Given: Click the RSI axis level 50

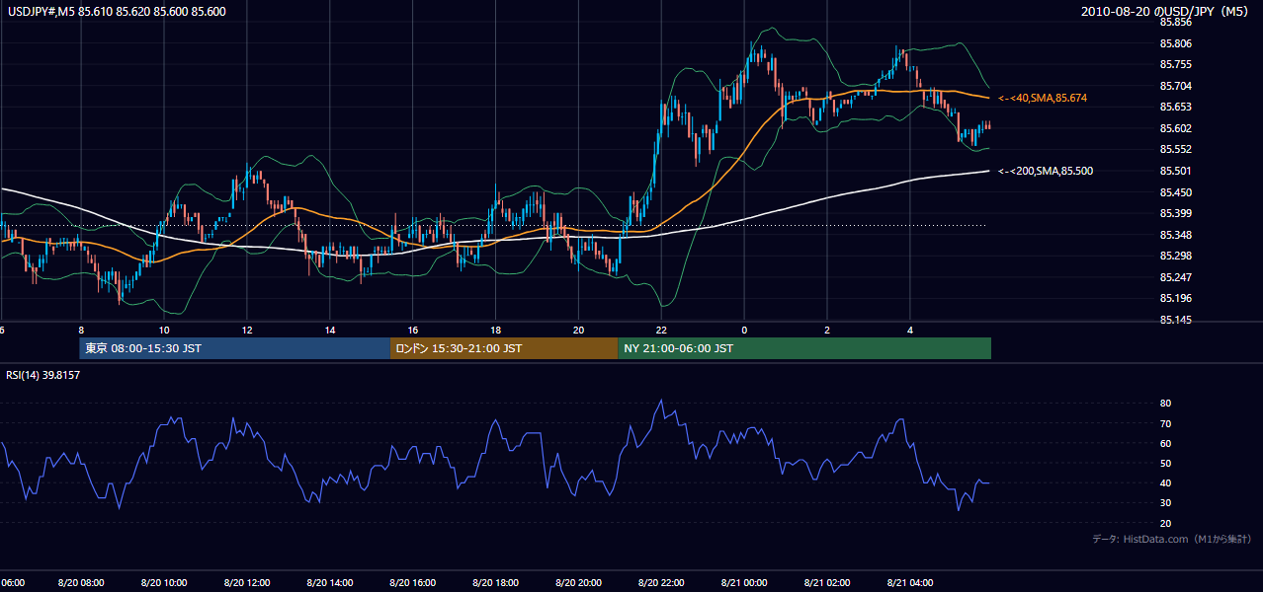Looking at the screenshot, I should point(1165,463).
